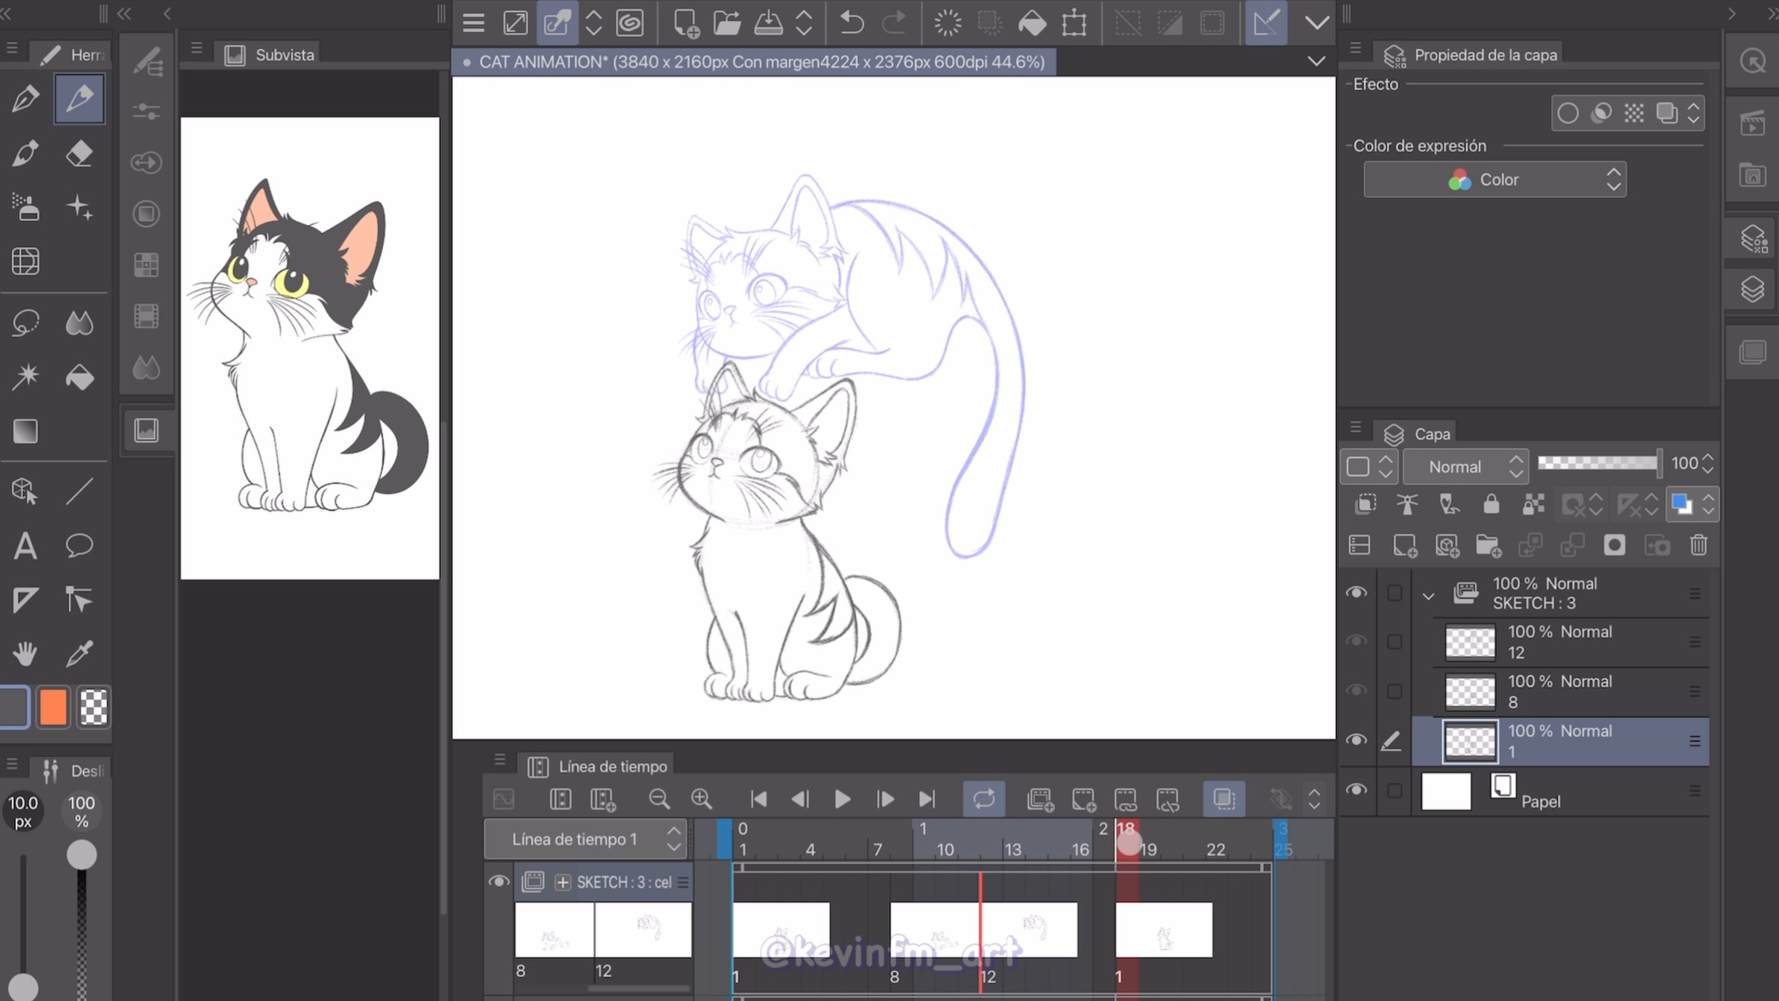
Task: Select the Eraser tool
Action: pos(79,154)
